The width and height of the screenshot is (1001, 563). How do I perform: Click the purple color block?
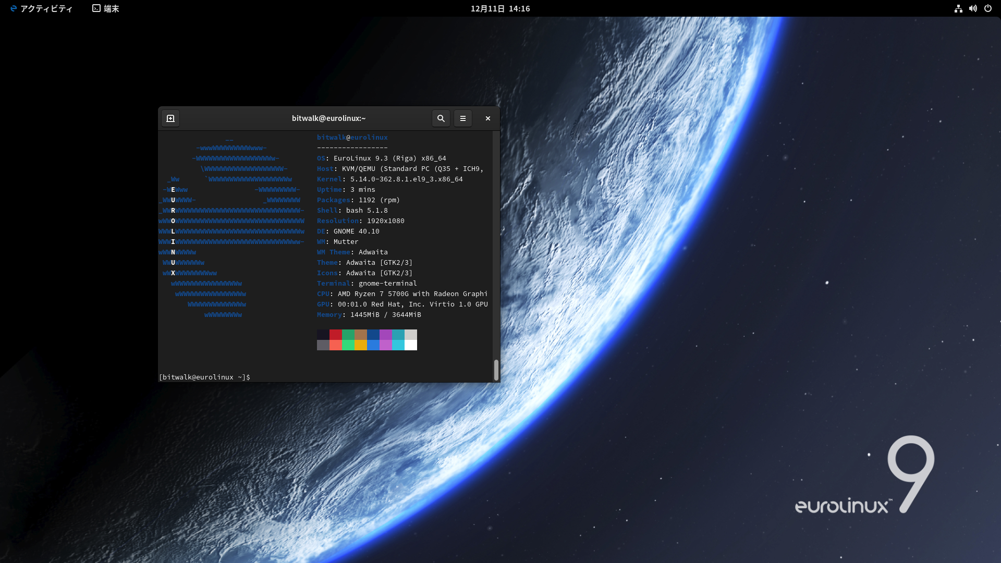click(385, 335)
